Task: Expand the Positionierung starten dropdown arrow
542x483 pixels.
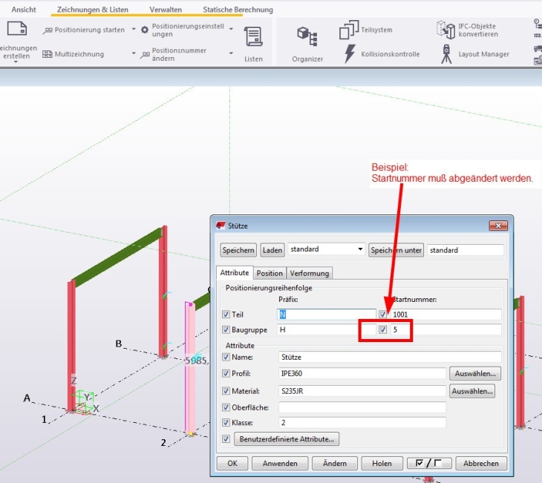Action: click(134, 30)
